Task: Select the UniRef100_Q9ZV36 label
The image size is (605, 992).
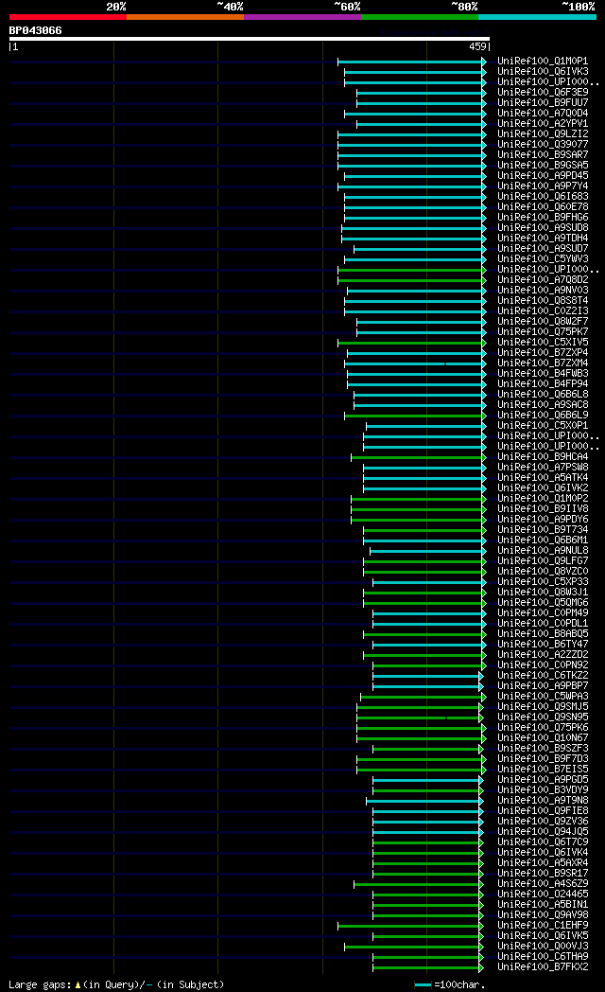Action: point(543,822)
